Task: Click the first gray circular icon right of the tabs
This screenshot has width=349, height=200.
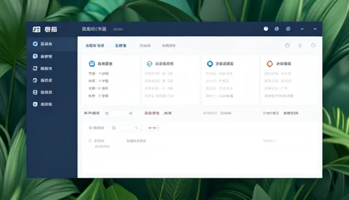Action: point(287,46)
